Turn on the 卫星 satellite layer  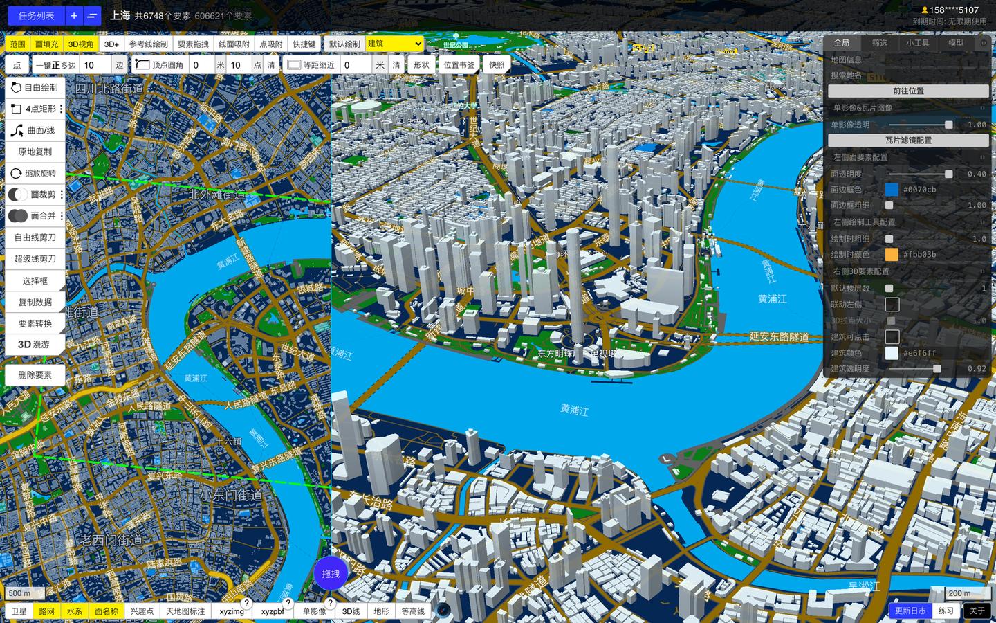(17, 611)
